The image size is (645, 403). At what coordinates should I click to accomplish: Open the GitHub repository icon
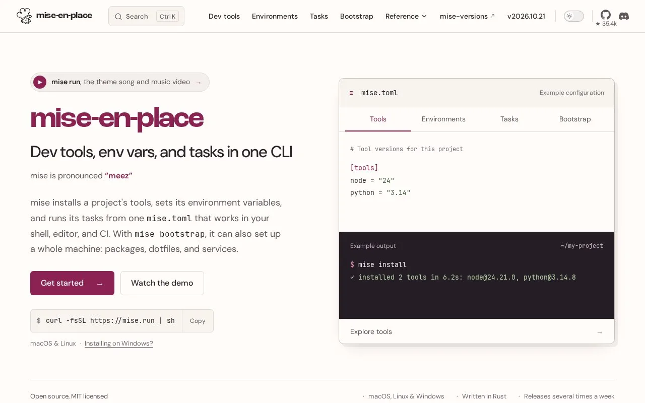click(x=606, y=15)
